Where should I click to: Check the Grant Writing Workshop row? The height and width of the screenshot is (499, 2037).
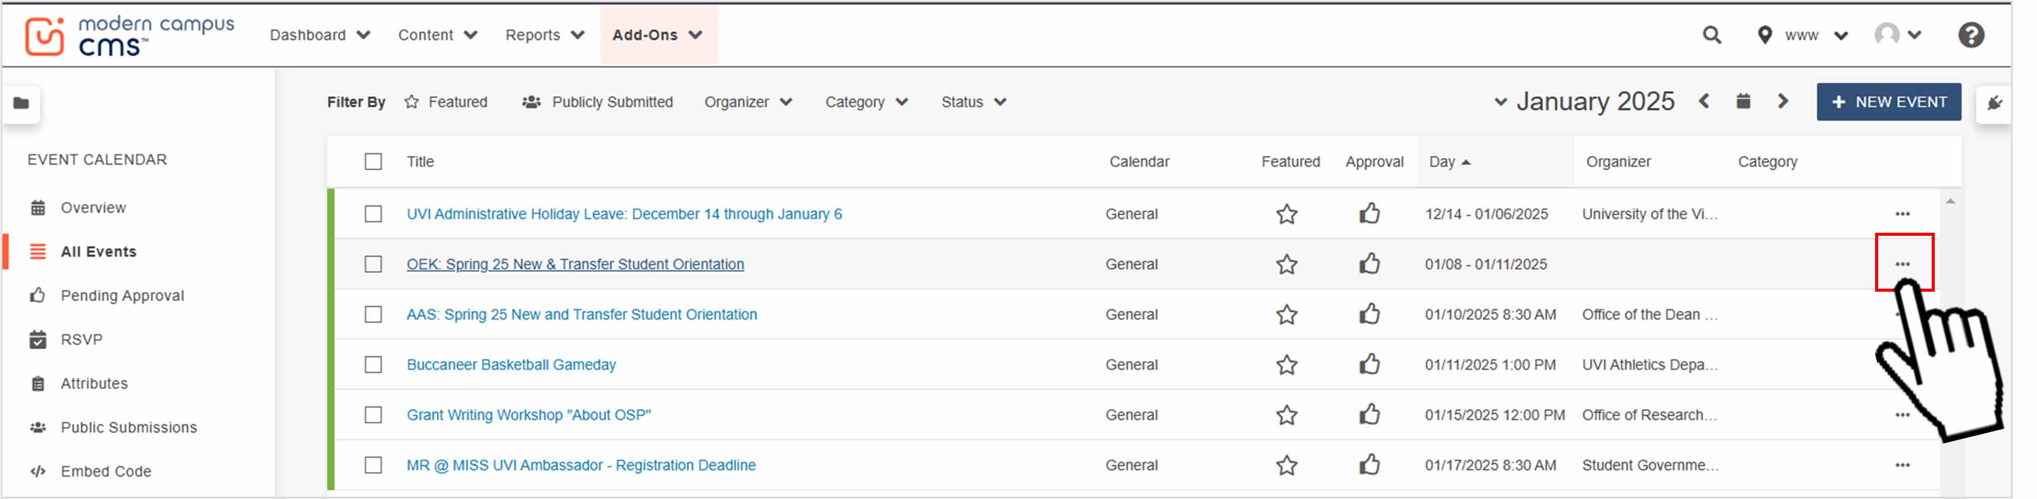[x=373, y=415]
